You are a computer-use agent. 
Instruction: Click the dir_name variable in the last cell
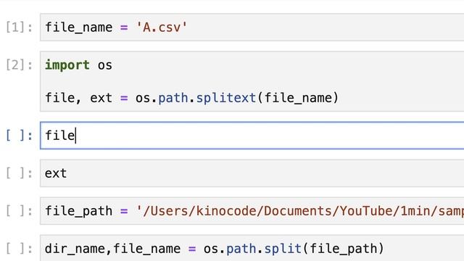pyautogui.click(x=75, y=249)
